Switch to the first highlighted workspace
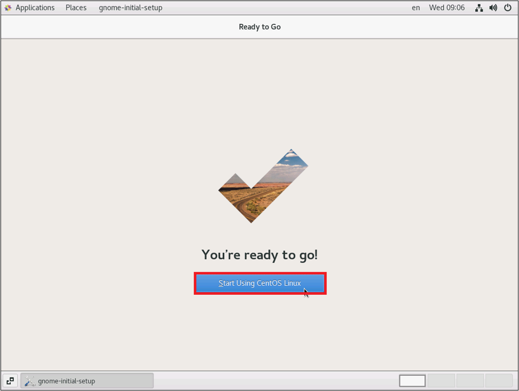The width and height of the screenshot is (519, 391). [412, 381]
